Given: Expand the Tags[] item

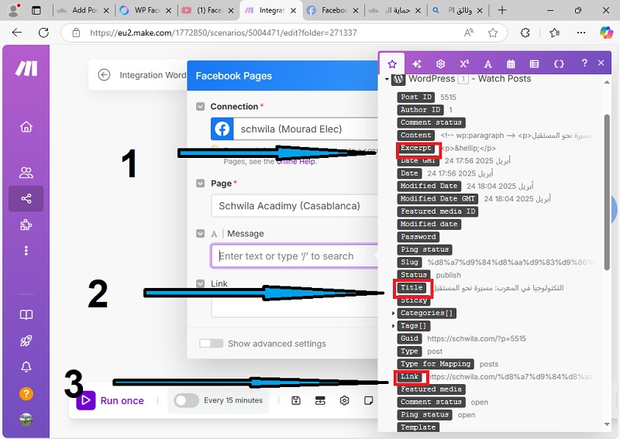Looking at the screenshot, I should 393,326.
